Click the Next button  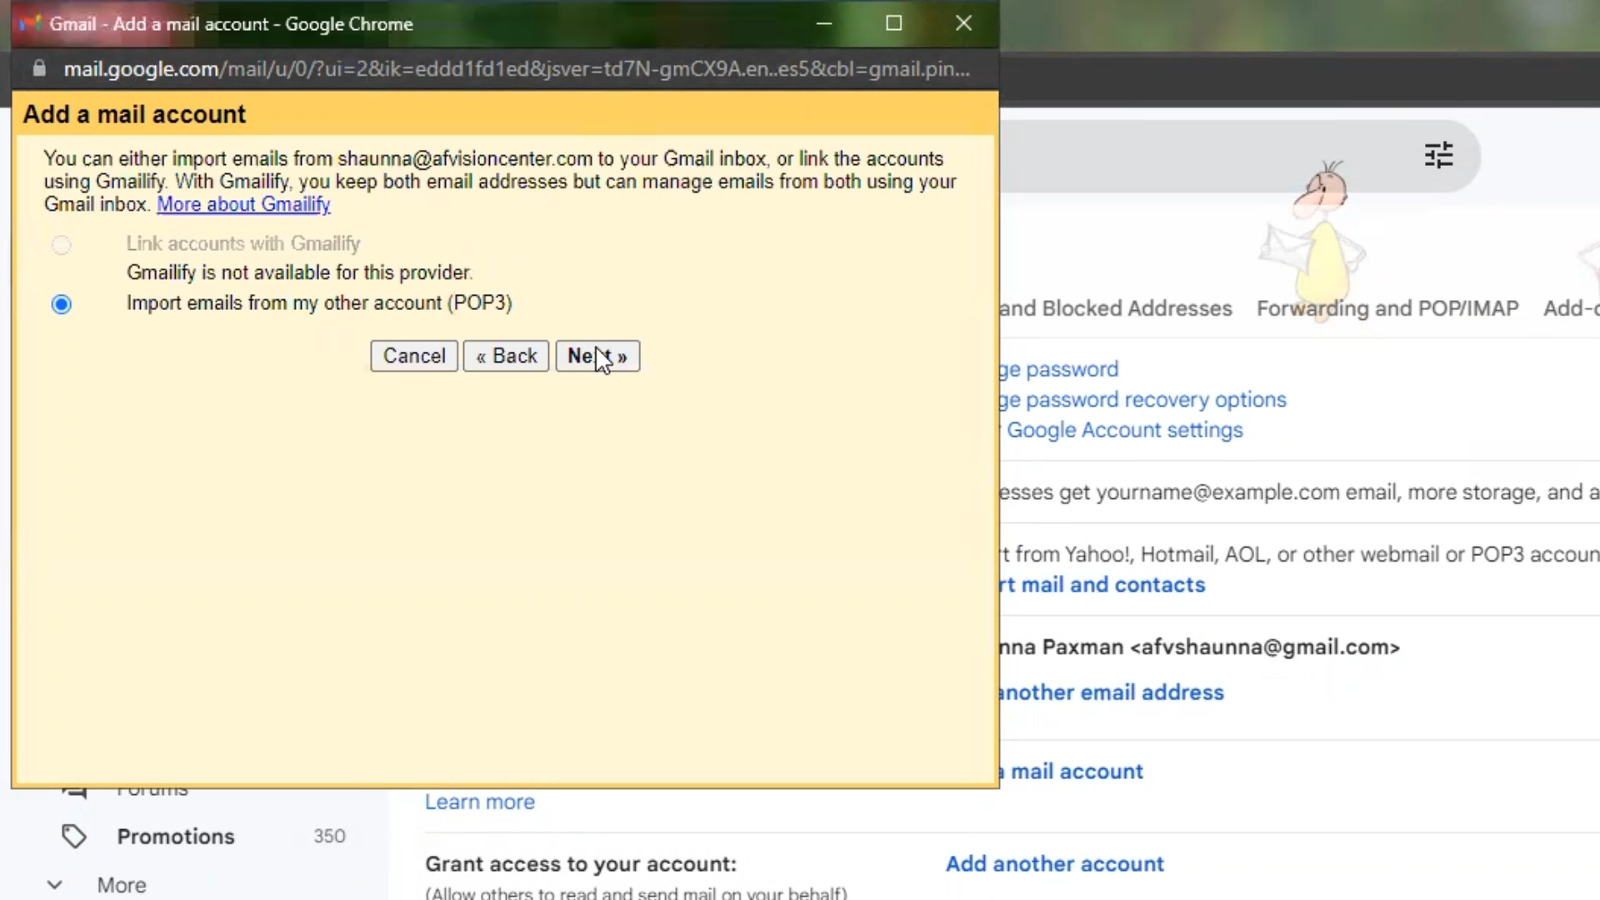point(597,356)
